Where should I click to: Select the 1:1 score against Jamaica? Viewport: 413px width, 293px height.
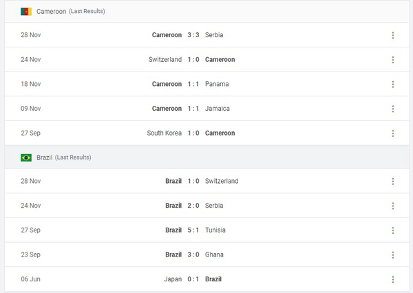[193, 109]
